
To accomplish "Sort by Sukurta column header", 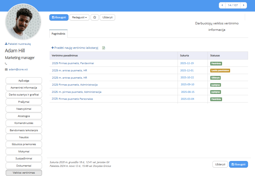I will click(185, 56).
